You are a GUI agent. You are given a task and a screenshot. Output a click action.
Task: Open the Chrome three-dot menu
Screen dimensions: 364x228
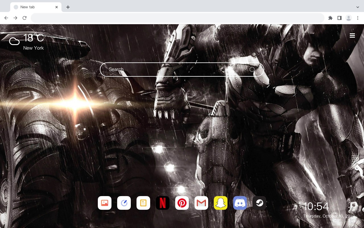[x=358, y=18]
